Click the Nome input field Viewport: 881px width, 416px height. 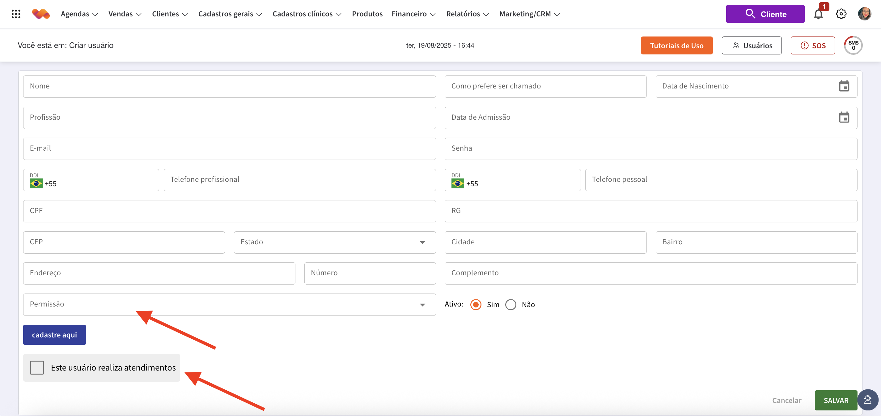tap(229, 86)
